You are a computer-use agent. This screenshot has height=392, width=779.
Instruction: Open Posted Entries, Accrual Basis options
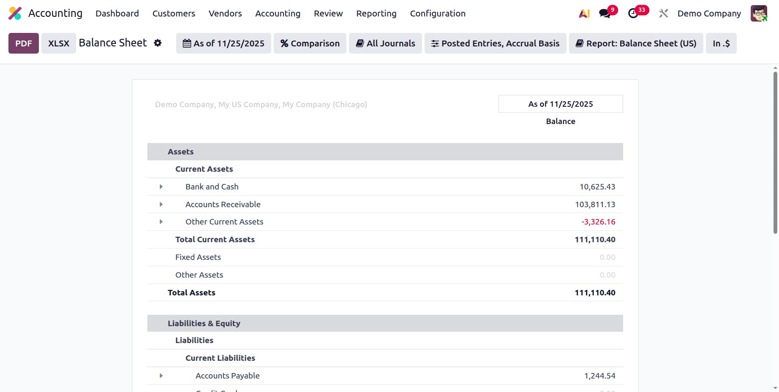pos(495,43)
